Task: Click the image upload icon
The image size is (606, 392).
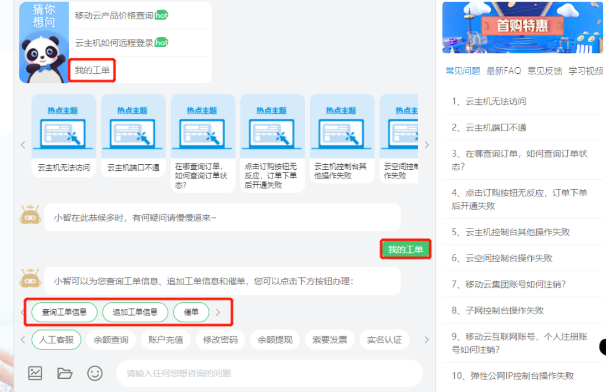Action: [35, 373]
